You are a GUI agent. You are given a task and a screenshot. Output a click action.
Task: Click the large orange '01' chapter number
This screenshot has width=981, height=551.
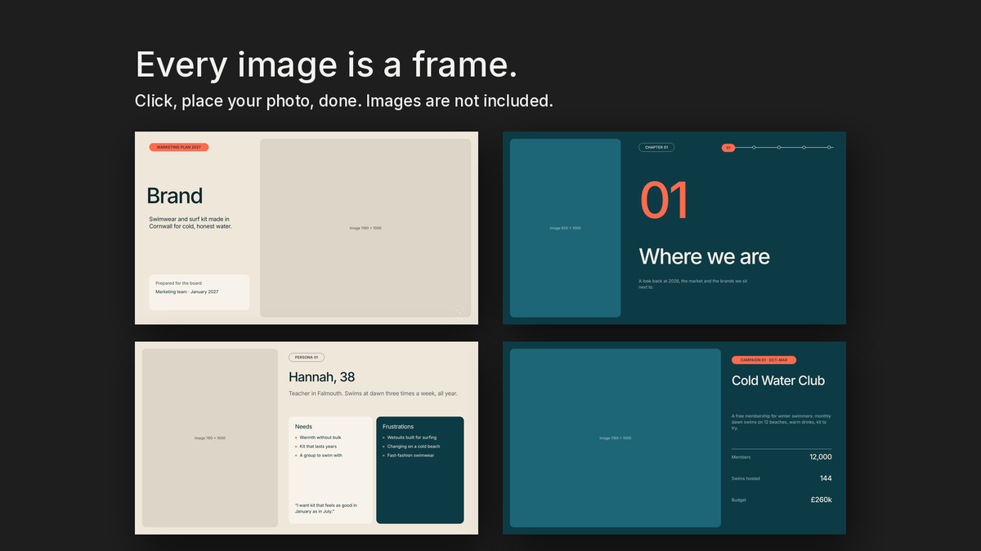664,201
